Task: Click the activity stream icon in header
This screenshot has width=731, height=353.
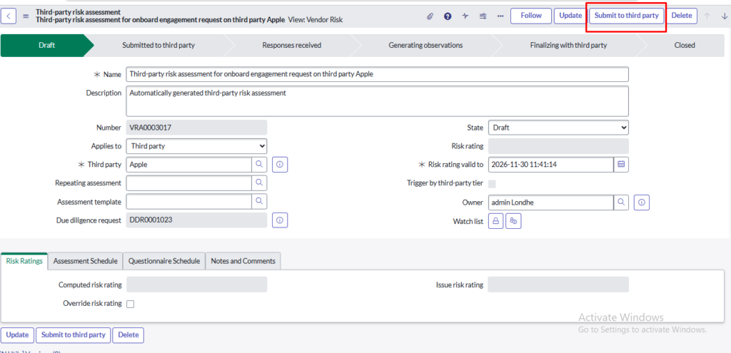Action: (x=465, y=16)
